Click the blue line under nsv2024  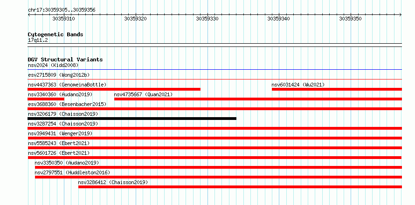point(214,70)
